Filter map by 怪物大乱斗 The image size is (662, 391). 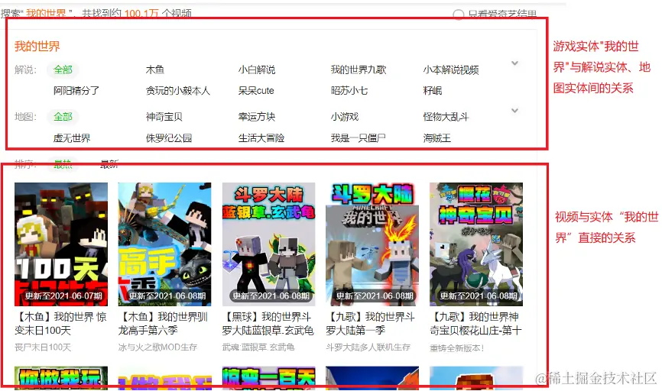pos(446,116)
